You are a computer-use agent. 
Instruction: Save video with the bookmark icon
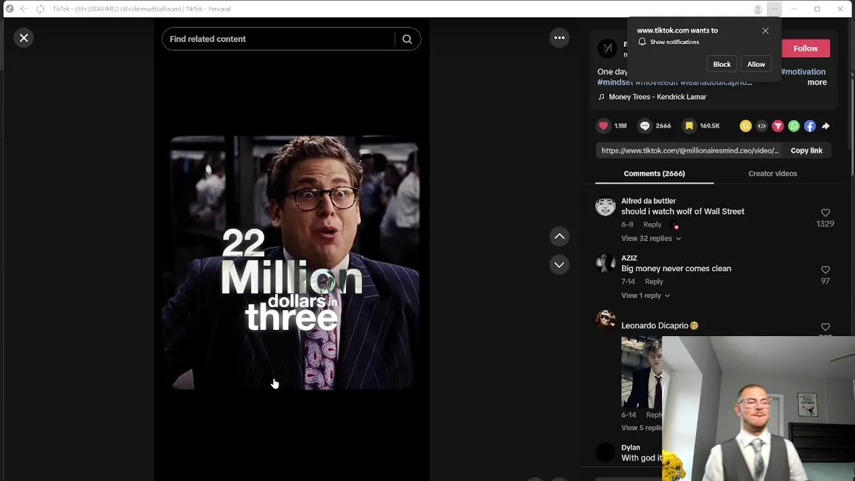[x=689, y=126]
